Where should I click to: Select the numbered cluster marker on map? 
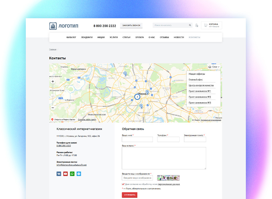pyautogui.click(x=137, y=97)
